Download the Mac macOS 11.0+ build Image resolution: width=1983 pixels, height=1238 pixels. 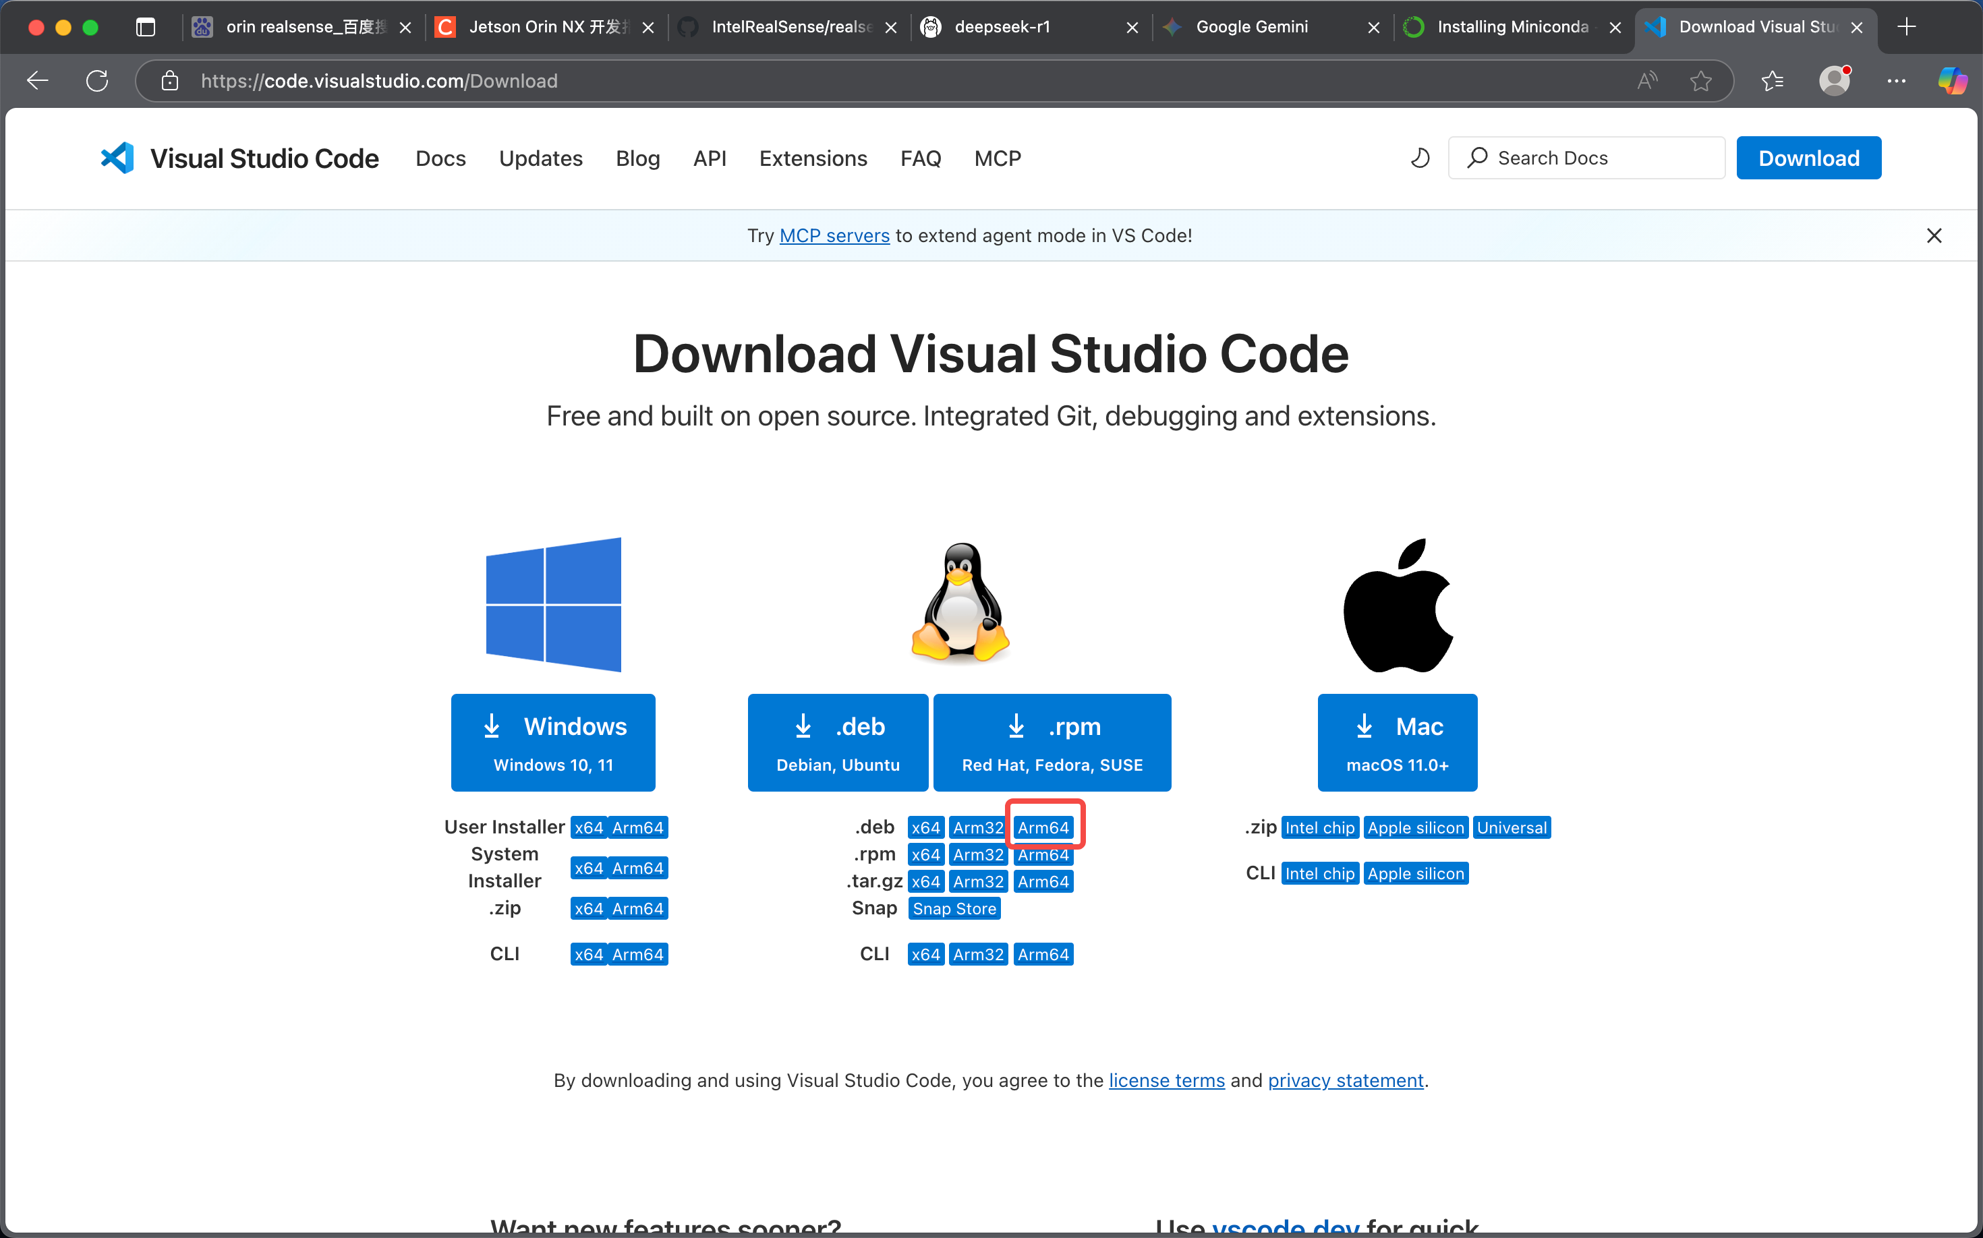click(1398, 742)
